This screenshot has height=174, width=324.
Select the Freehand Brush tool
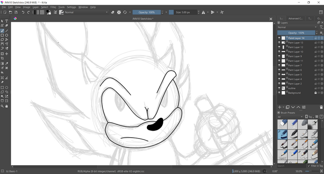(2, 31)
